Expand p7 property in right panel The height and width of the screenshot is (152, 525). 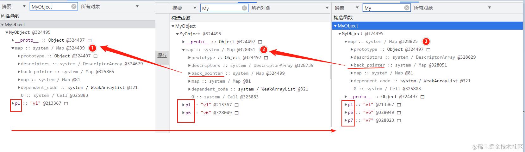click(346, 120)
